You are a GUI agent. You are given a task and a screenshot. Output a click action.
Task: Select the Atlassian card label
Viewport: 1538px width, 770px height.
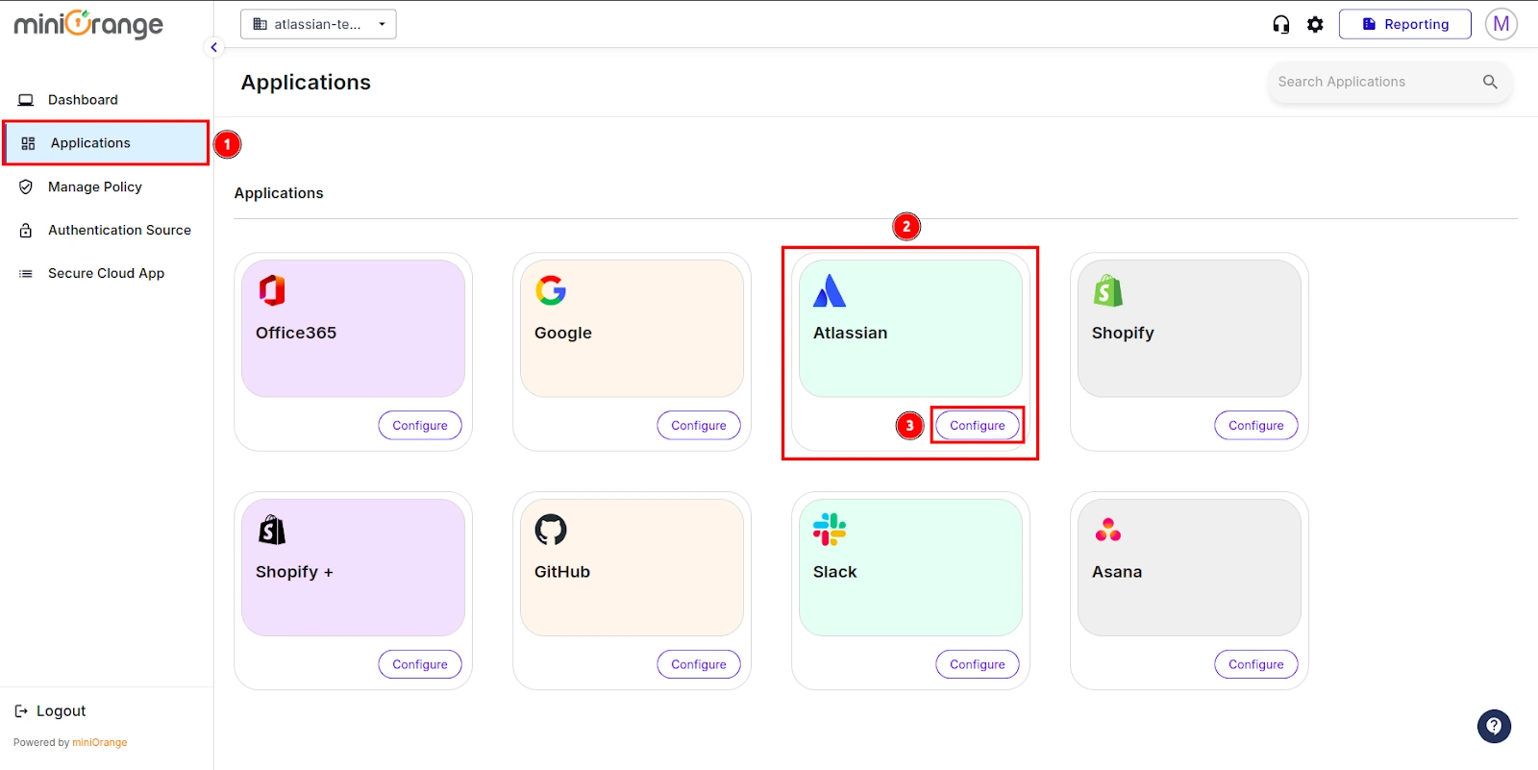pos(851,333)
